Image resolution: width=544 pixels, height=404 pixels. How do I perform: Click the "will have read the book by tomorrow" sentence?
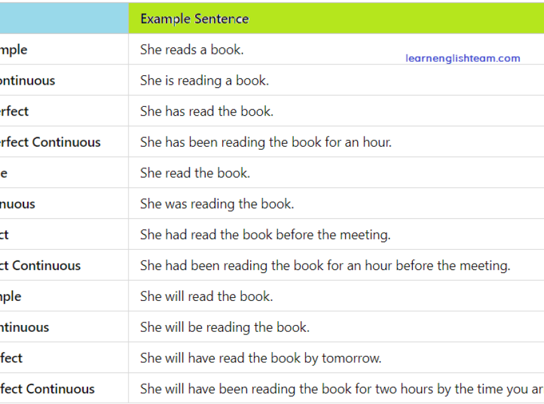tap(261, 358)
